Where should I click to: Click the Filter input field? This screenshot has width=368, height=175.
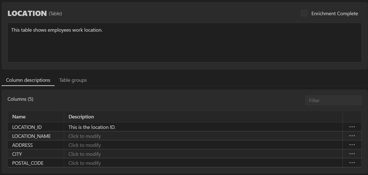coord(333,100)
